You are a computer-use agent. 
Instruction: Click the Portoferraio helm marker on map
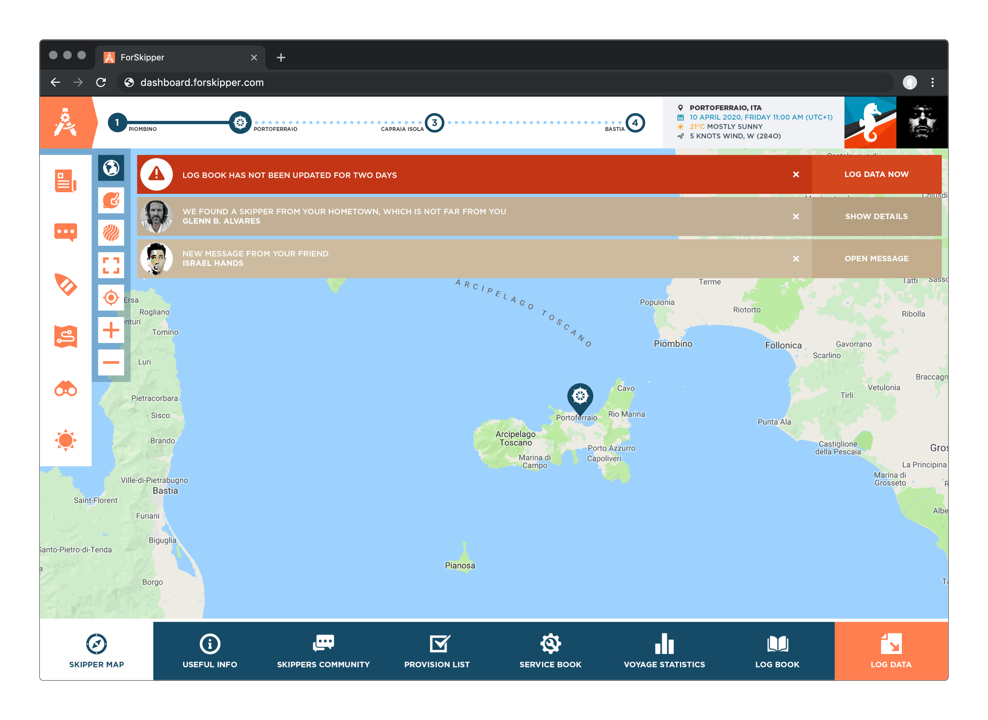580,397
